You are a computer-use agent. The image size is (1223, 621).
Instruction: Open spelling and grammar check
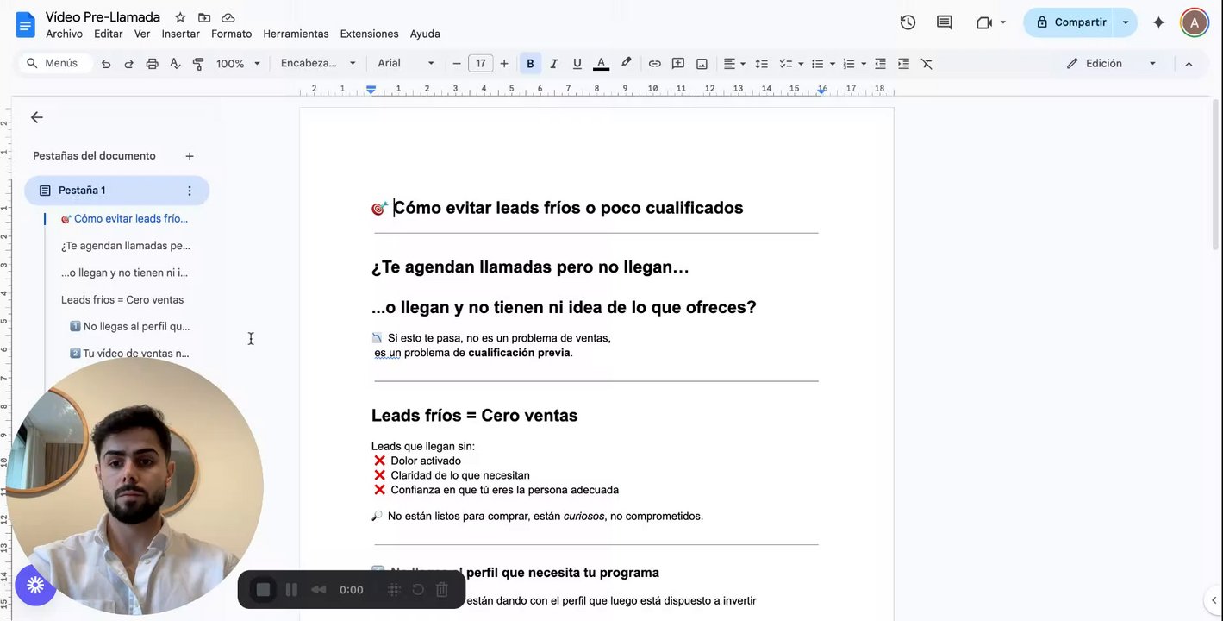tap(176, 64)
